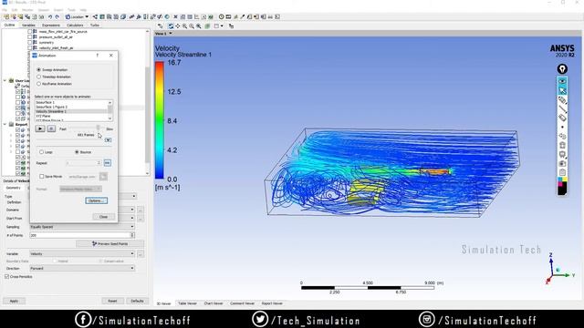Click the undo icon in toolbar
The image size is (584, 328).
point(50,16)
